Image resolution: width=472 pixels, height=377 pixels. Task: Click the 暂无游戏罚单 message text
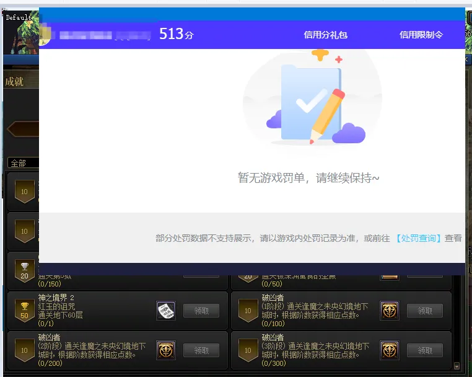(308, 178)
